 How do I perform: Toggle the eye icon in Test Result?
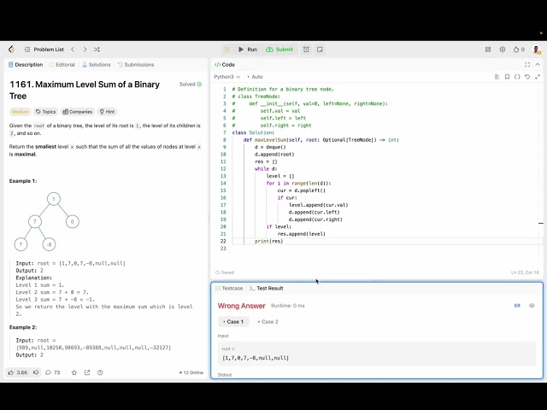[x=532, y=305]
